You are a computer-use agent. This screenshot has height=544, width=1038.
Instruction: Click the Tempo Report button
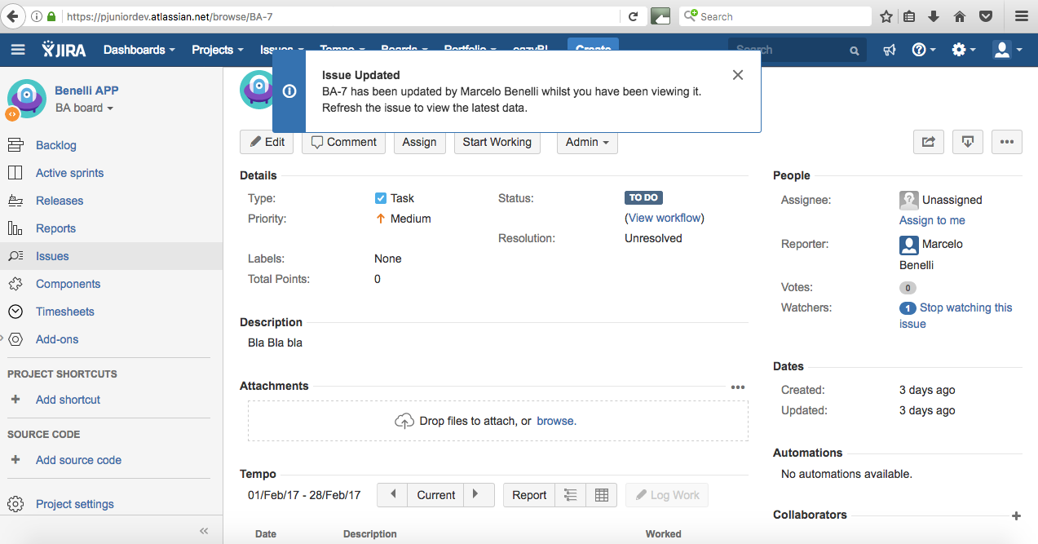tap(529, 495)
